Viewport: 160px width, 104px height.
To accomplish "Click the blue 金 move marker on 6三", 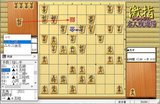I will (x=72, y=30).
